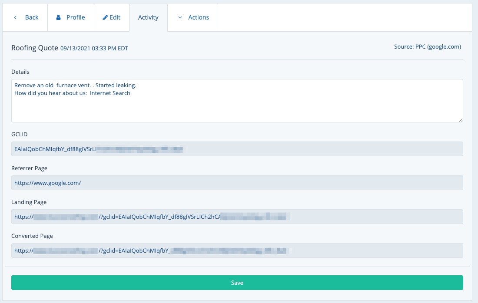Go to the Back tab label
Screen dimensions: 478x303
(32, 18)
